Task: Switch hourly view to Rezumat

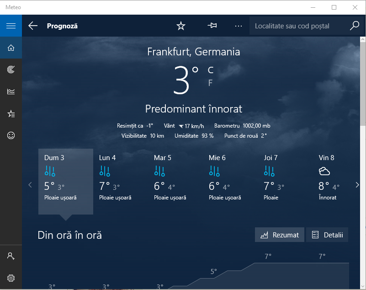Action: [x=279, y=235]
